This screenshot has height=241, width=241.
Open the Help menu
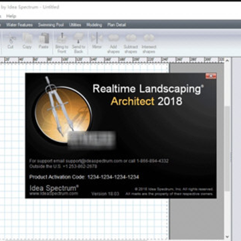click(x=11, y=16)
